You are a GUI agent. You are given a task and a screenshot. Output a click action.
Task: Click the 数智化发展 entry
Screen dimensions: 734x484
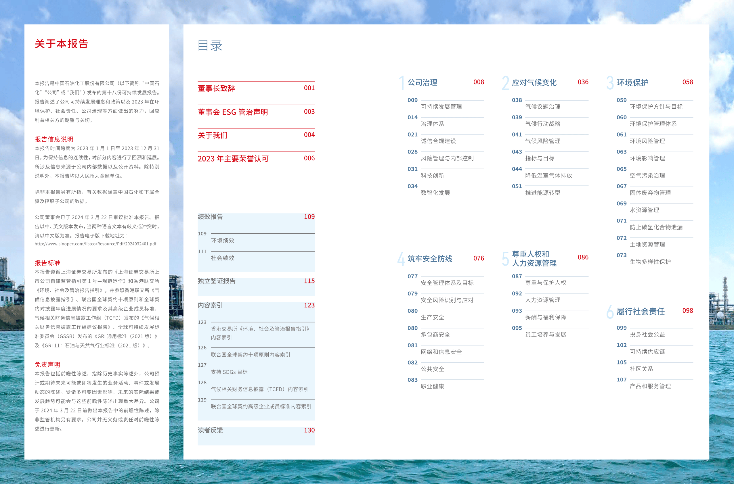(x=435, y=193)
